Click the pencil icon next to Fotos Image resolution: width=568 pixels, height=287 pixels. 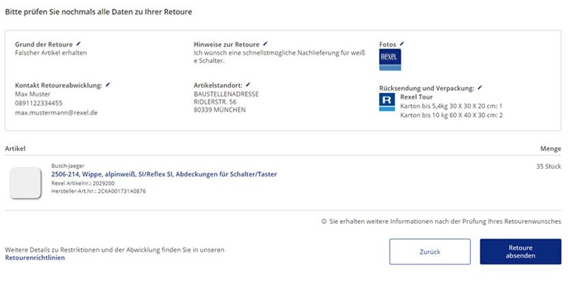(x=401, y=44)
